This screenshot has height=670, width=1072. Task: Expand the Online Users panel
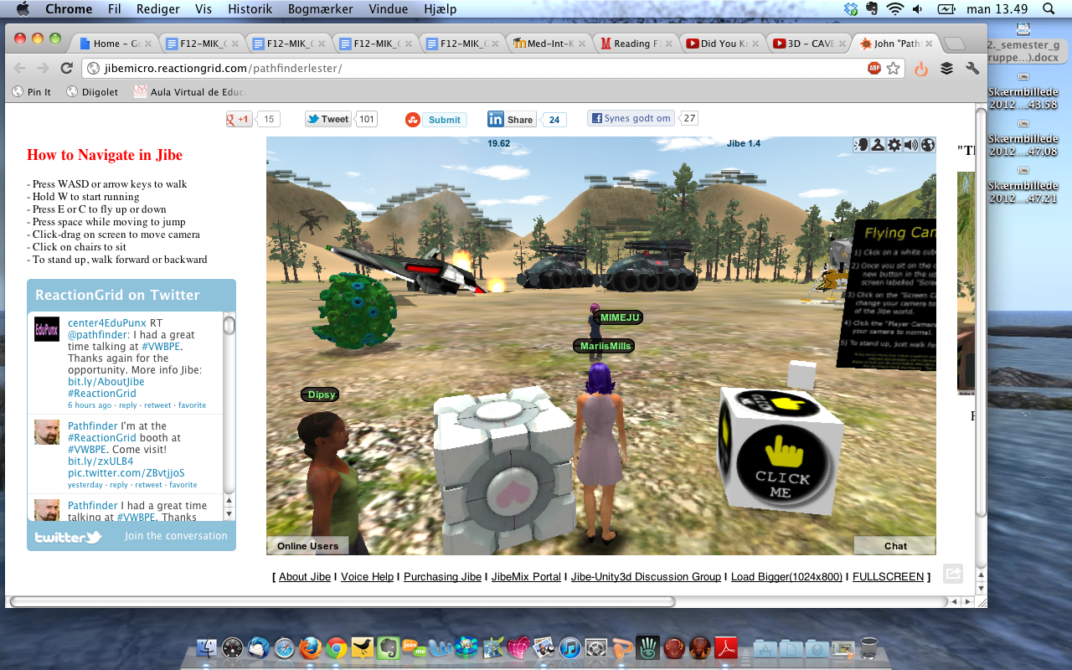pyautogui.click(x=307, y=546)
